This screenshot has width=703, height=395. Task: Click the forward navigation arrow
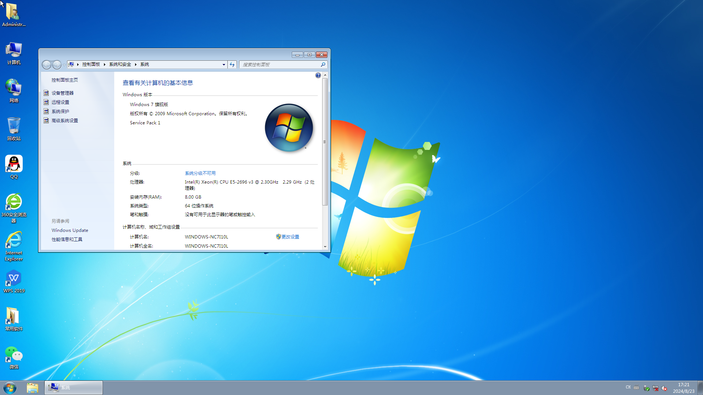tap(57, 65)
